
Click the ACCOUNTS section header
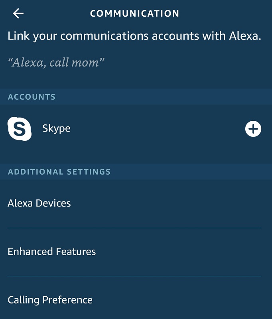pyautogui.click(x=32, y=96)
